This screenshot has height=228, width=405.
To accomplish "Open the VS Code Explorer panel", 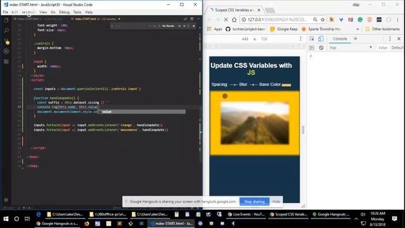I will click(6, 20).
